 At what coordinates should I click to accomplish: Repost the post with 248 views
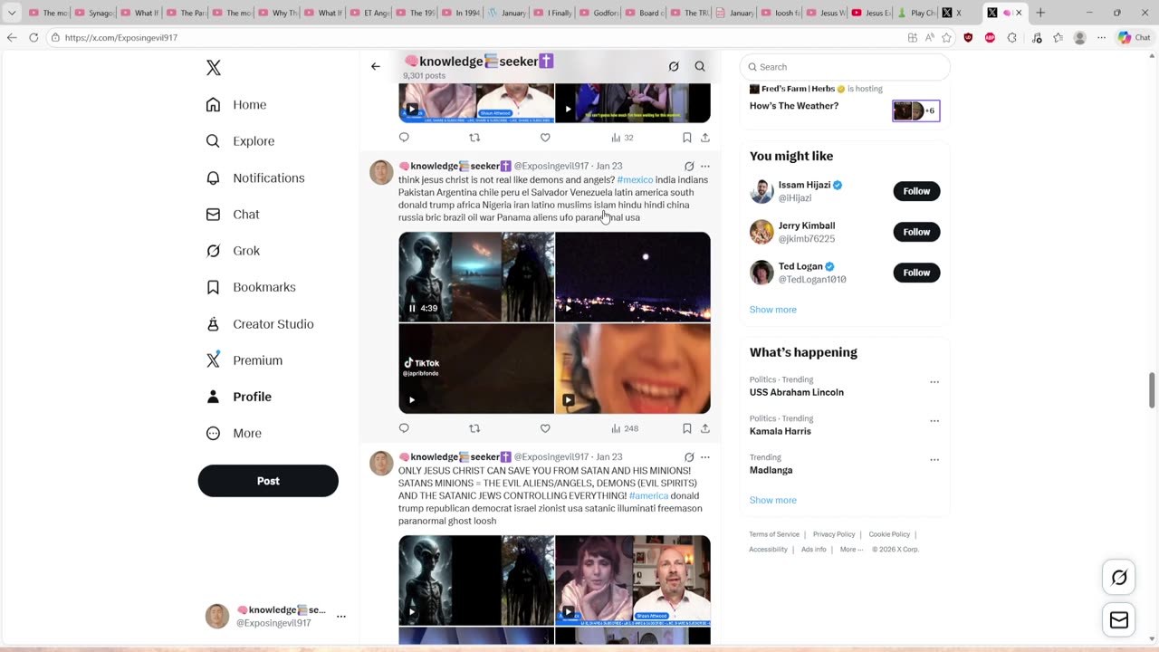(474, 428)
